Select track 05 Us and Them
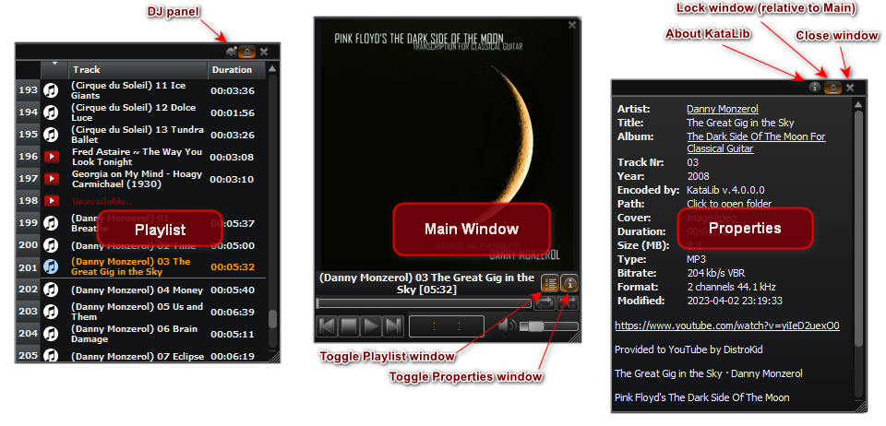Viewport: 886px width, 426px height. (x=137, y=312)
